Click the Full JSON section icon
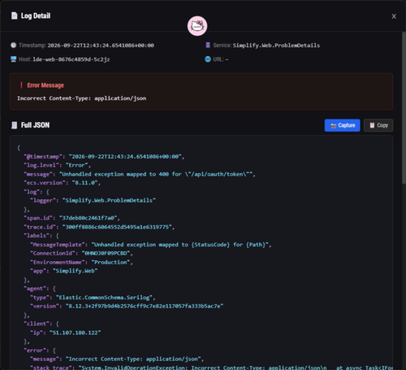Image resolution: width=406 pixels, height=370 pixels. click(14, 125)
